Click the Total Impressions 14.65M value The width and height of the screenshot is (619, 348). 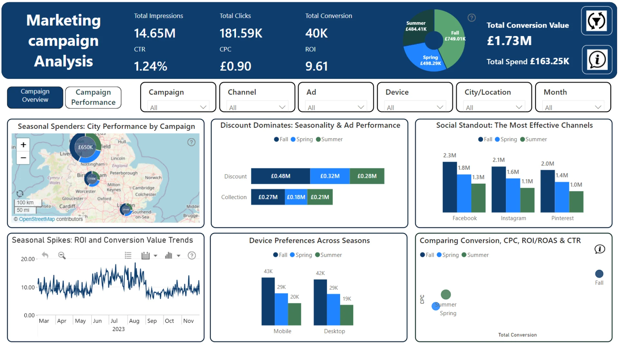(155, 33)
